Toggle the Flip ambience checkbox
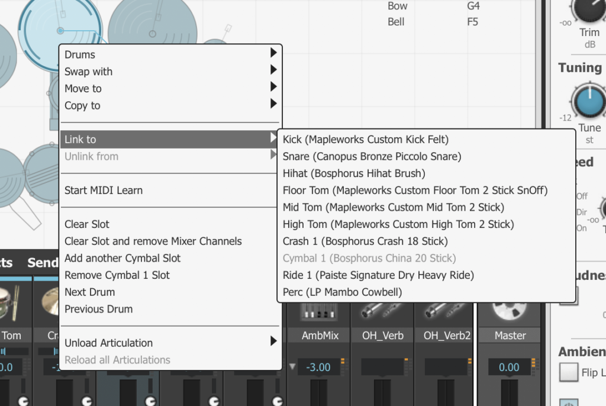Screen dimensions: 606x406 pos(569,372)
